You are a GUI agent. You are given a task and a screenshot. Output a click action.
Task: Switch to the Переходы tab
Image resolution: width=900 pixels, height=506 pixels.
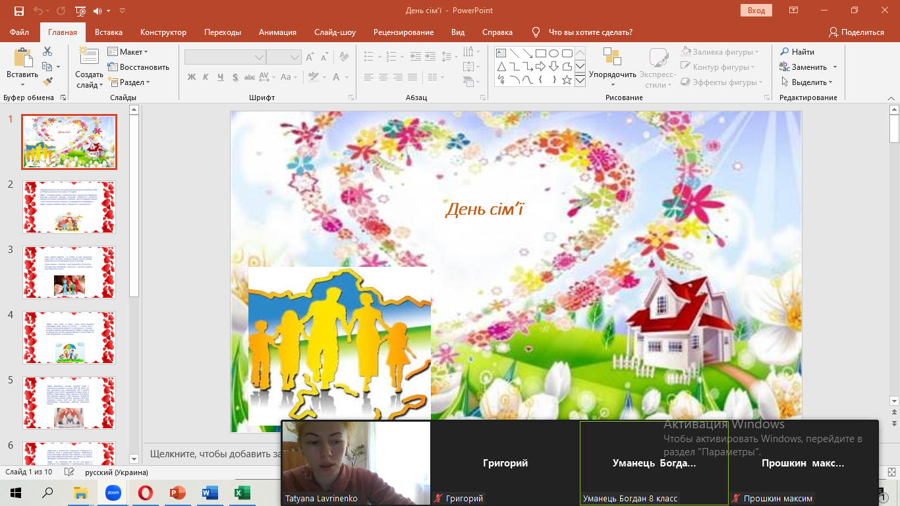(x=223, y=32)
